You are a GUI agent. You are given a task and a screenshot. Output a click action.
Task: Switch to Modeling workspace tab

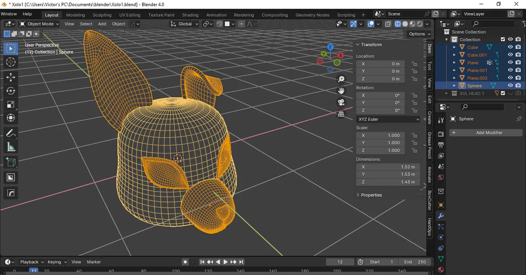pyautogui.click(x=76, y=15)
